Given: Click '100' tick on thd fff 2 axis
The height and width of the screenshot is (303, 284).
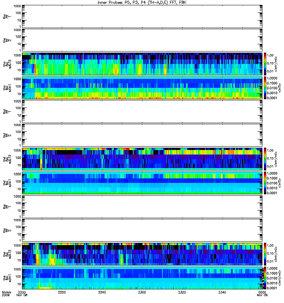Looking at the screenshot, I should (18, 132).
